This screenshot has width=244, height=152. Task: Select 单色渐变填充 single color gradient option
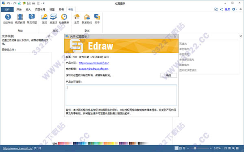(187, 60)
